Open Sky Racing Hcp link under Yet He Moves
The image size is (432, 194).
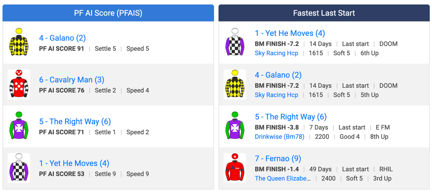click(x=276, y=53)
